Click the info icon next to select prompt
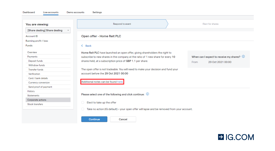The width and height of the screenshot is (275, 151). coord(147,94)
